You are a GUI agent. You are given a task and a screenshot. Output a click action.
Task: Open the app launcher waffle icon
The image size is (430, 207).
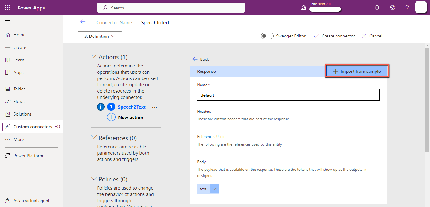coord(8,8)
